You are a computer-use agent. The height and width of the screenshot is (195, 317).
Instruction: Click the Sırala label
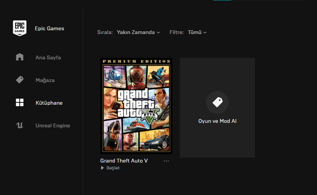[105, 32]
